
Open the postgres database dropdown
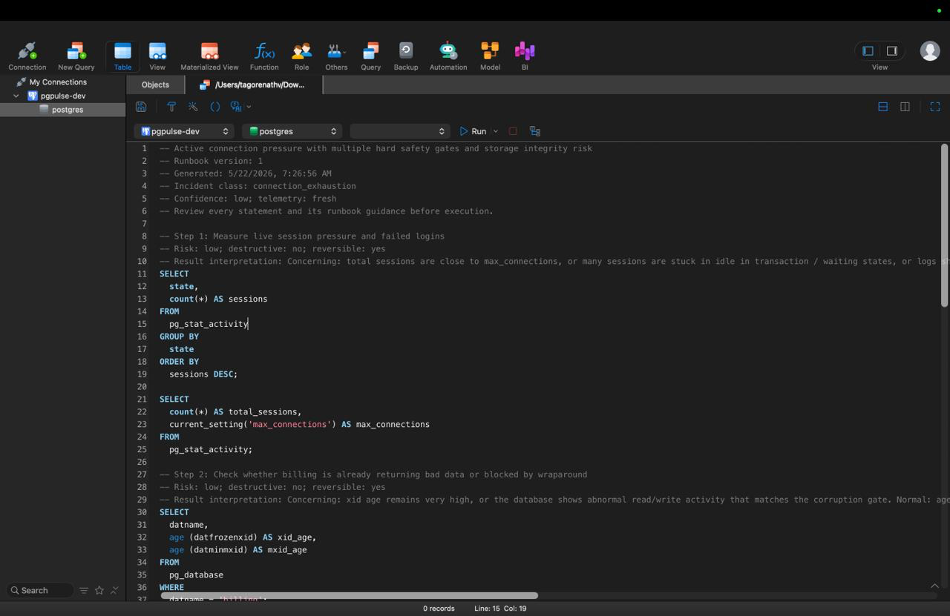(292, 131)
